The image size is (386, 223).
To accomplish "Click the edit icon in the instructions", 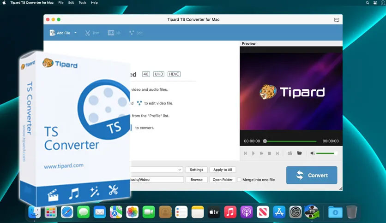I will click(139, 103).
